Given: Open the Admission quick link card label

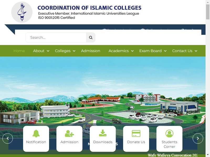Looking at the screenshot, I should pos(69,142).
